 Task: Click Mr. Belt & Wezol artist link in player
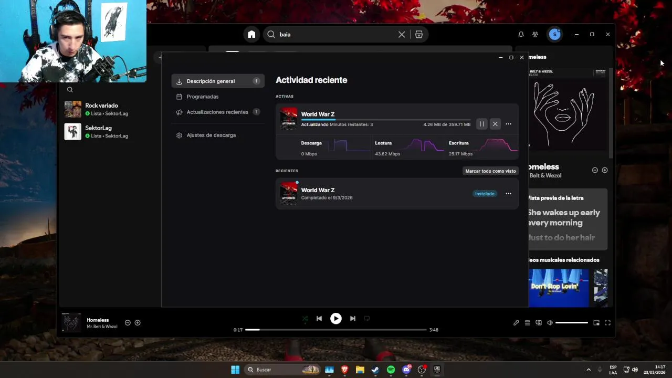(102, 327)
